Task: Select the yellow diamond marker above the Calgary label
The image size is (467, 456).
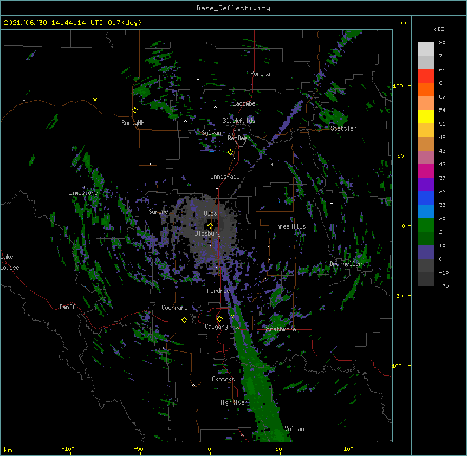Action: pyautogui.click(x=219, y=319)
